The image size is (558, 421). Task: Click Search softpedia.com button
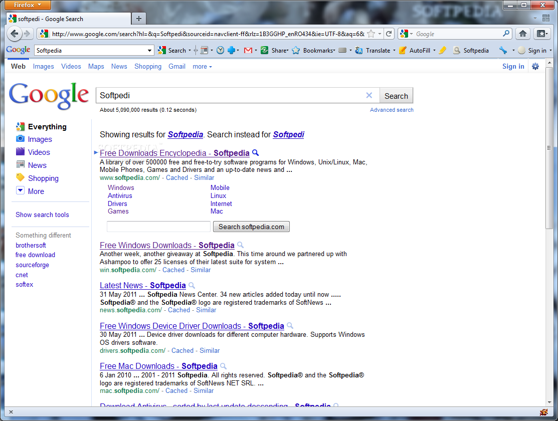(x=251, y=227)
